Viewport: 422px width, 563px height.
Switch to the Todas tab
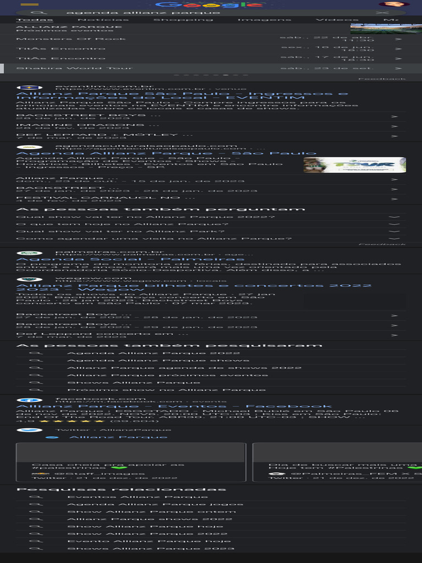[35, 20]
